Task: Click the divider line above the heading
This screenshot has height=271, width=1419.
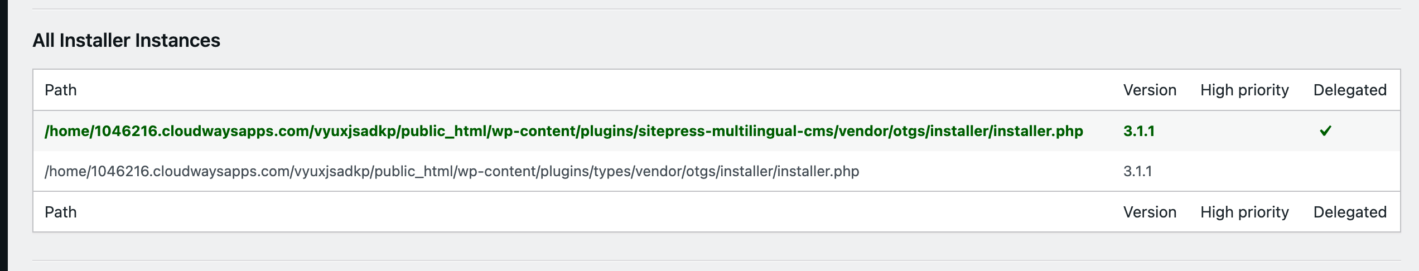Action: [x=717, y=9]
